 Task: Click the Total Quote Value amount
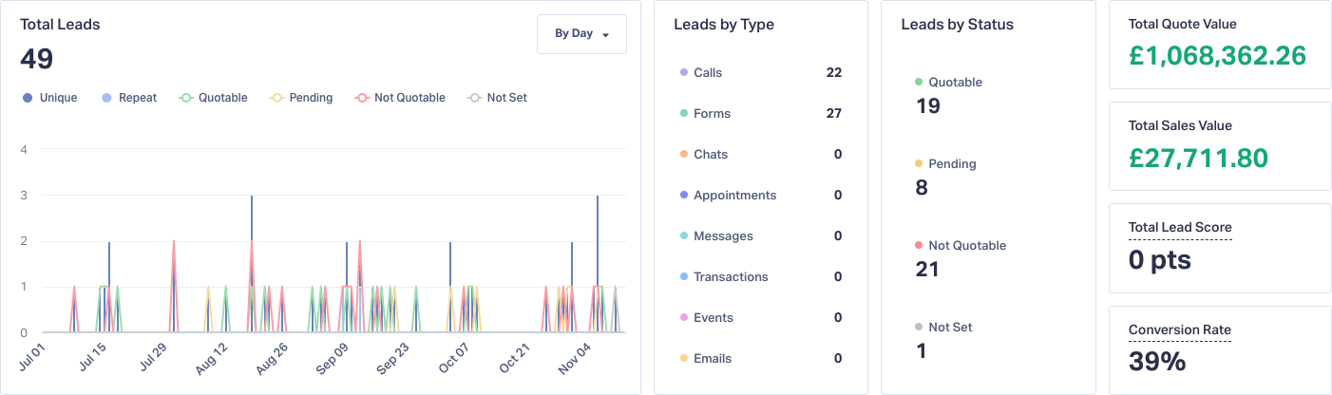point(1217,56)
